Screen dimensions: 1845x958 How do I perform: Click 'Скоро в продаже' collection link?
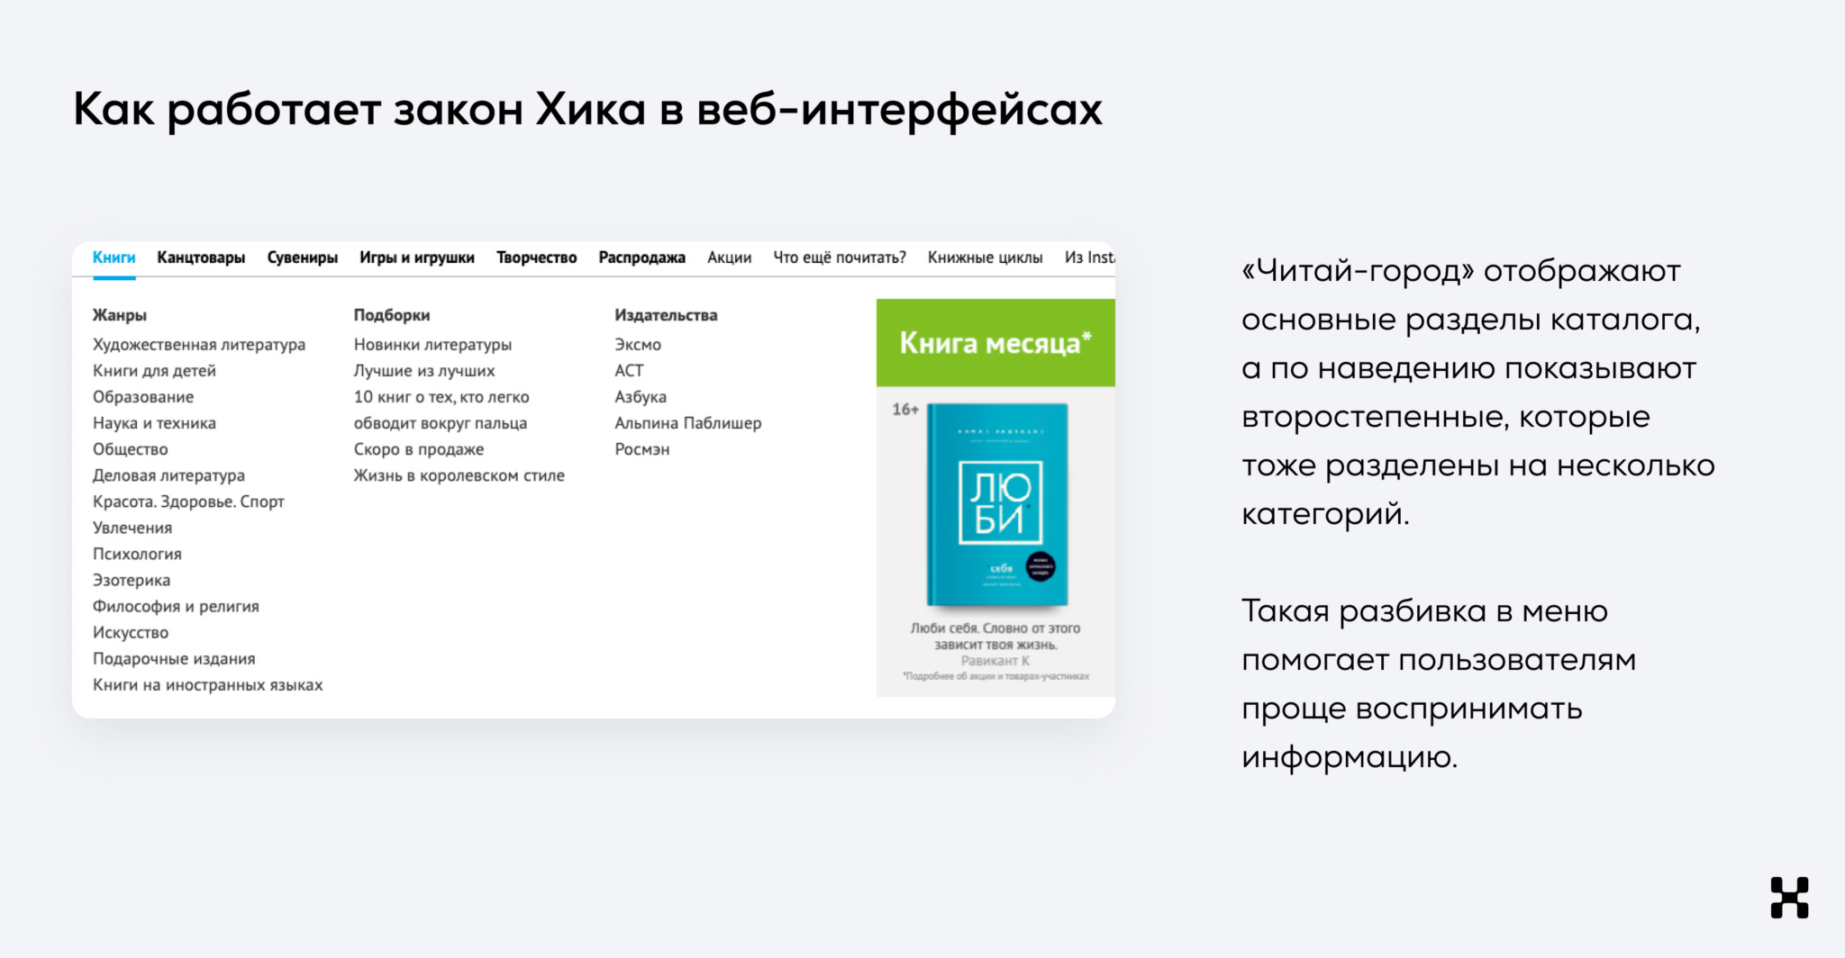[418, 448]
